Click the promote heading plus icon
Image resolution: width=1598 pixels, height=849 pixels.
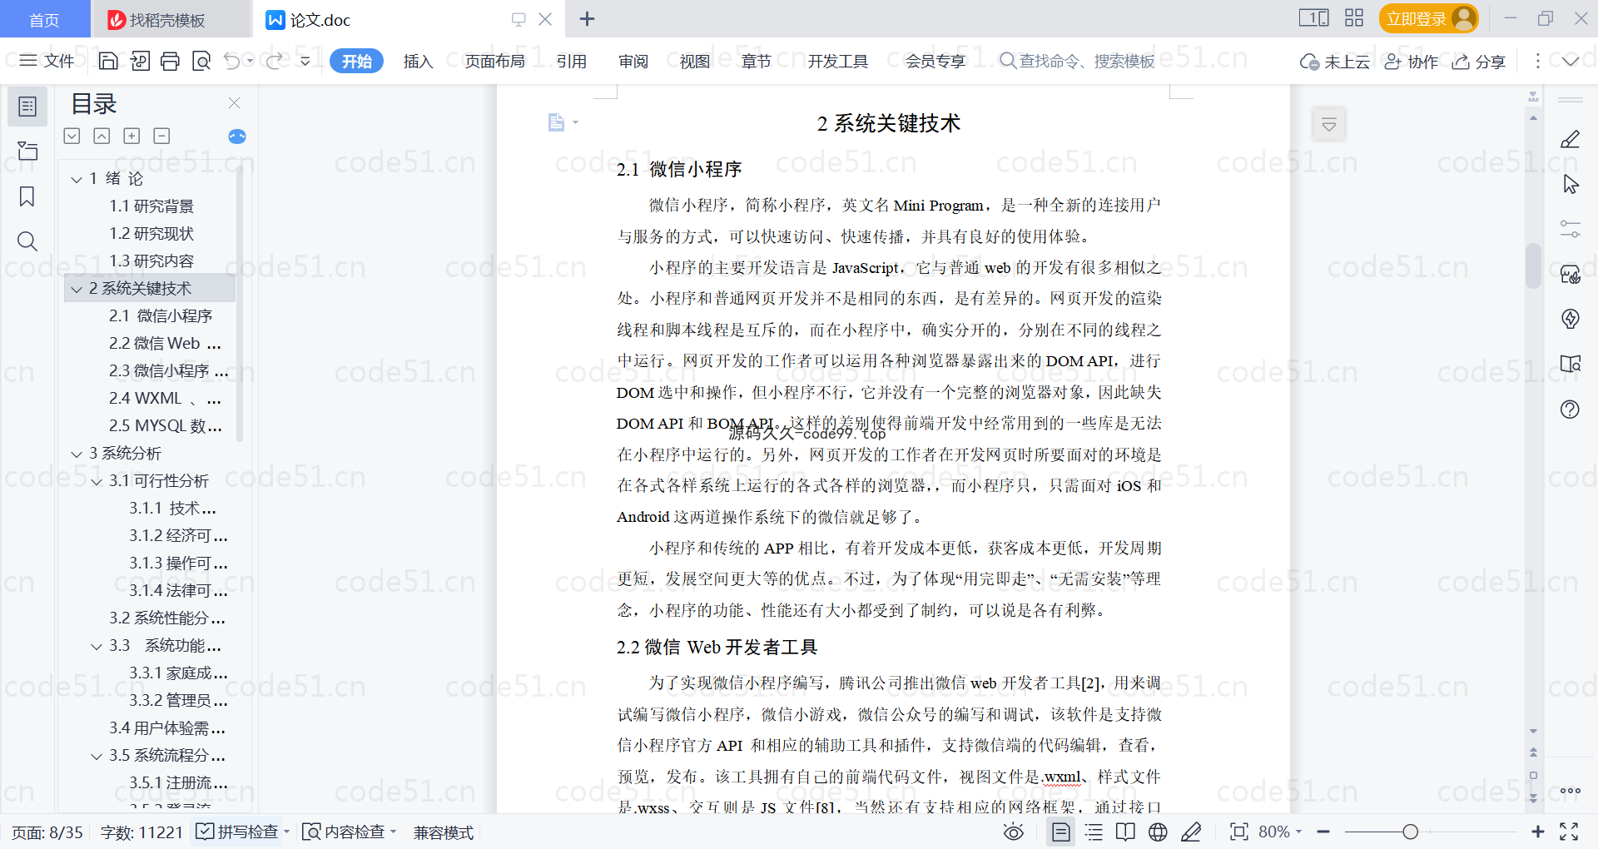[x=132, y=136]
